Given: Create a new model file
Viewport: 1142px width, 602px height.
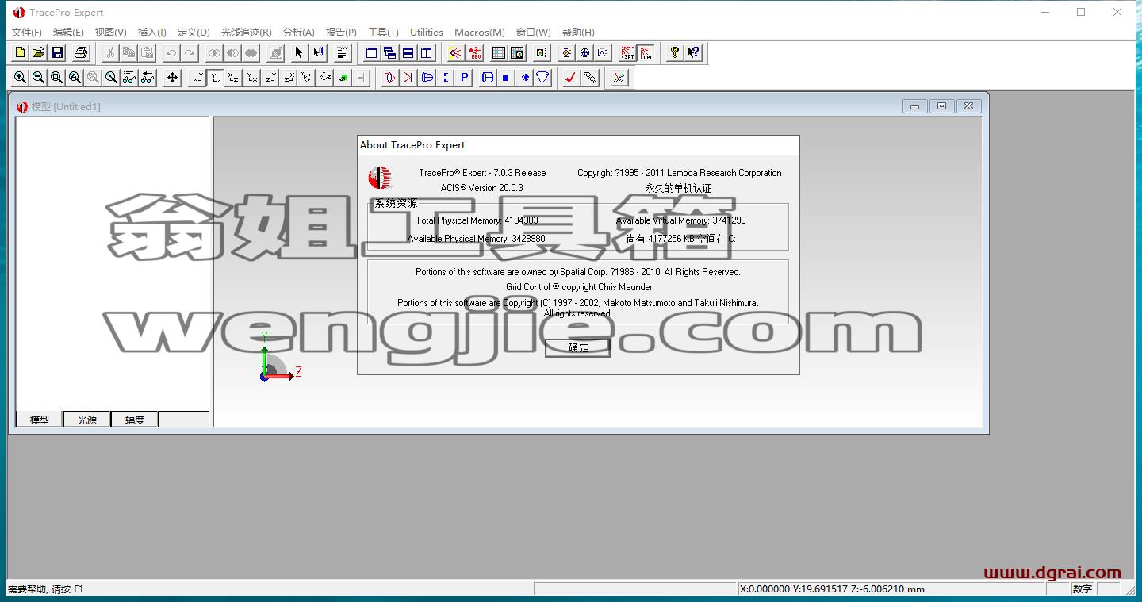Looking at the screenshot, I should (20, 53).
